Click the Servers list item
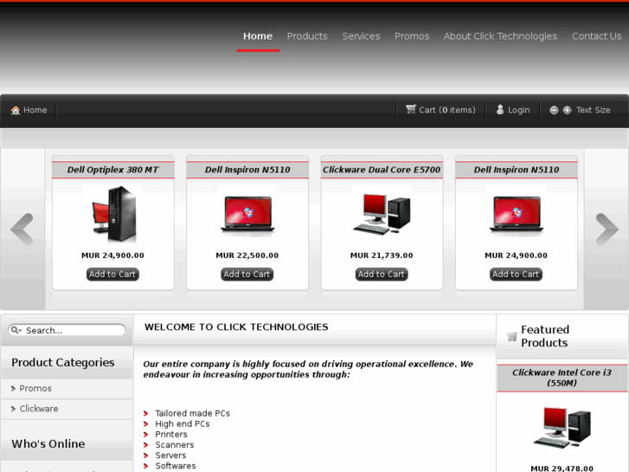The width and height of the screenshot is (629, 472). pos(170,456)
